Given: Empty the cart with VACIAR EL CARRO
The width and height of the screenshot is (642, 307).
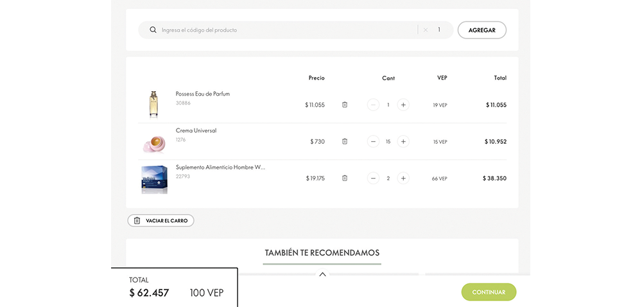Looking at the screenshot, I should 160,220.
